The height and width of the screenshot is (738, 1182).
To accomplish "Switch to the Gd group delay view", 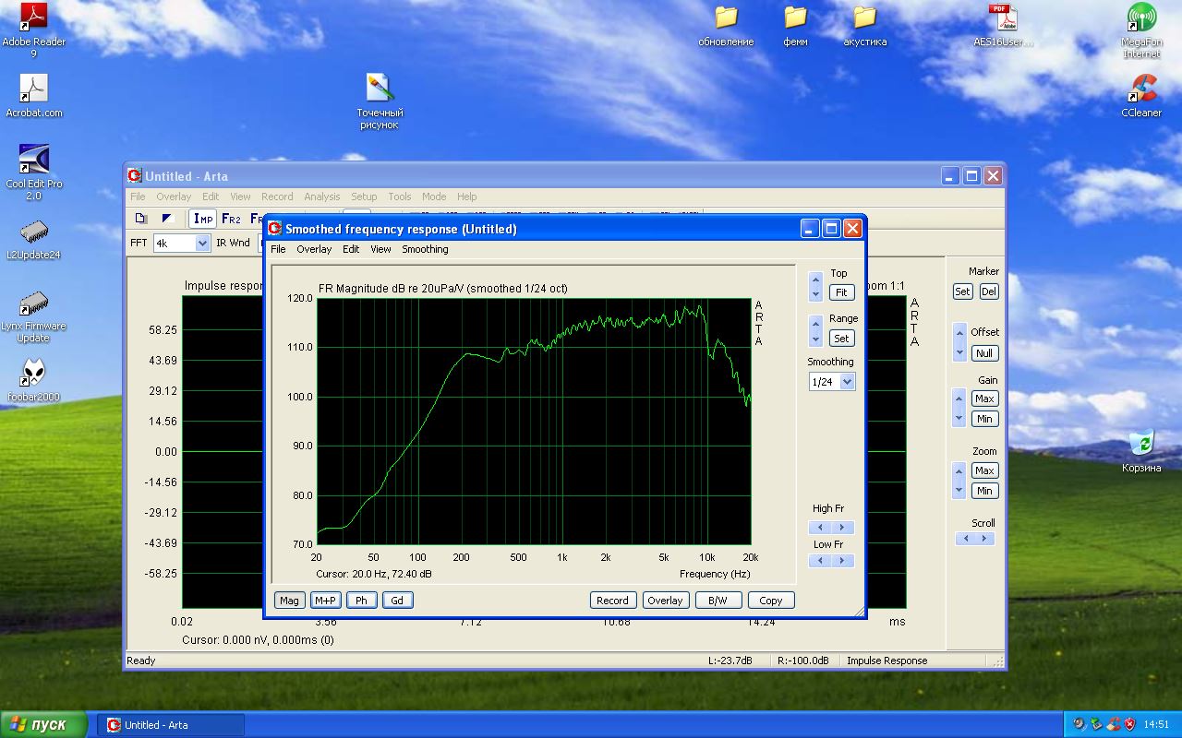I will coord(397,601).
